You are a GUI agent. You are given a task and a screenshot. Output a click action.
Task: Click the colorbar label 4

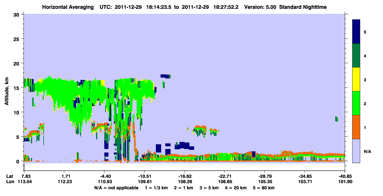365,56
